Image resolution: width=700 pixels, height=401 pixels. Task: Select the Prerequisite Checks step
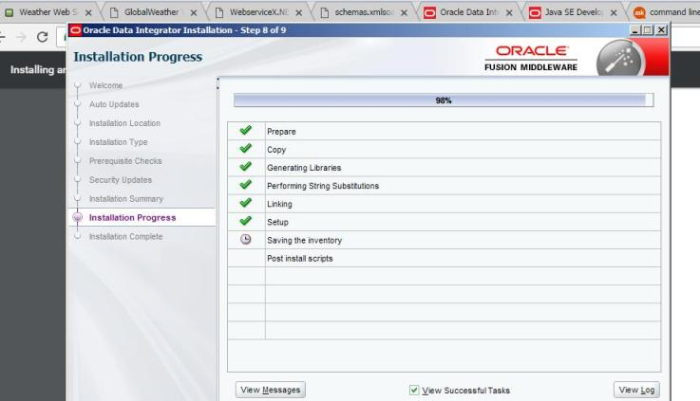[125, 161]
